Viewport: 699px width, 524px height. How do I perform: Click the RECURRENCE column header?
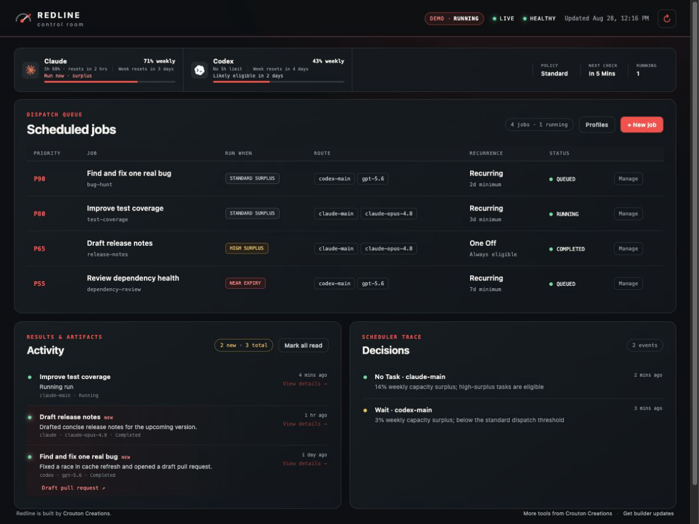[x=486, y=153]
